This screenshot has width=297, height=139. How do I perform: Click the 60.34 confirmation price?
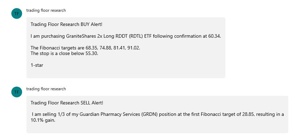pos(215,36)
